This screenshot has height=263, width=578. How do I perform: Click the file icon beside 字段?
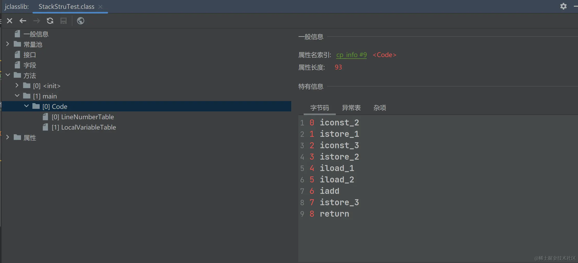(17, 65)
